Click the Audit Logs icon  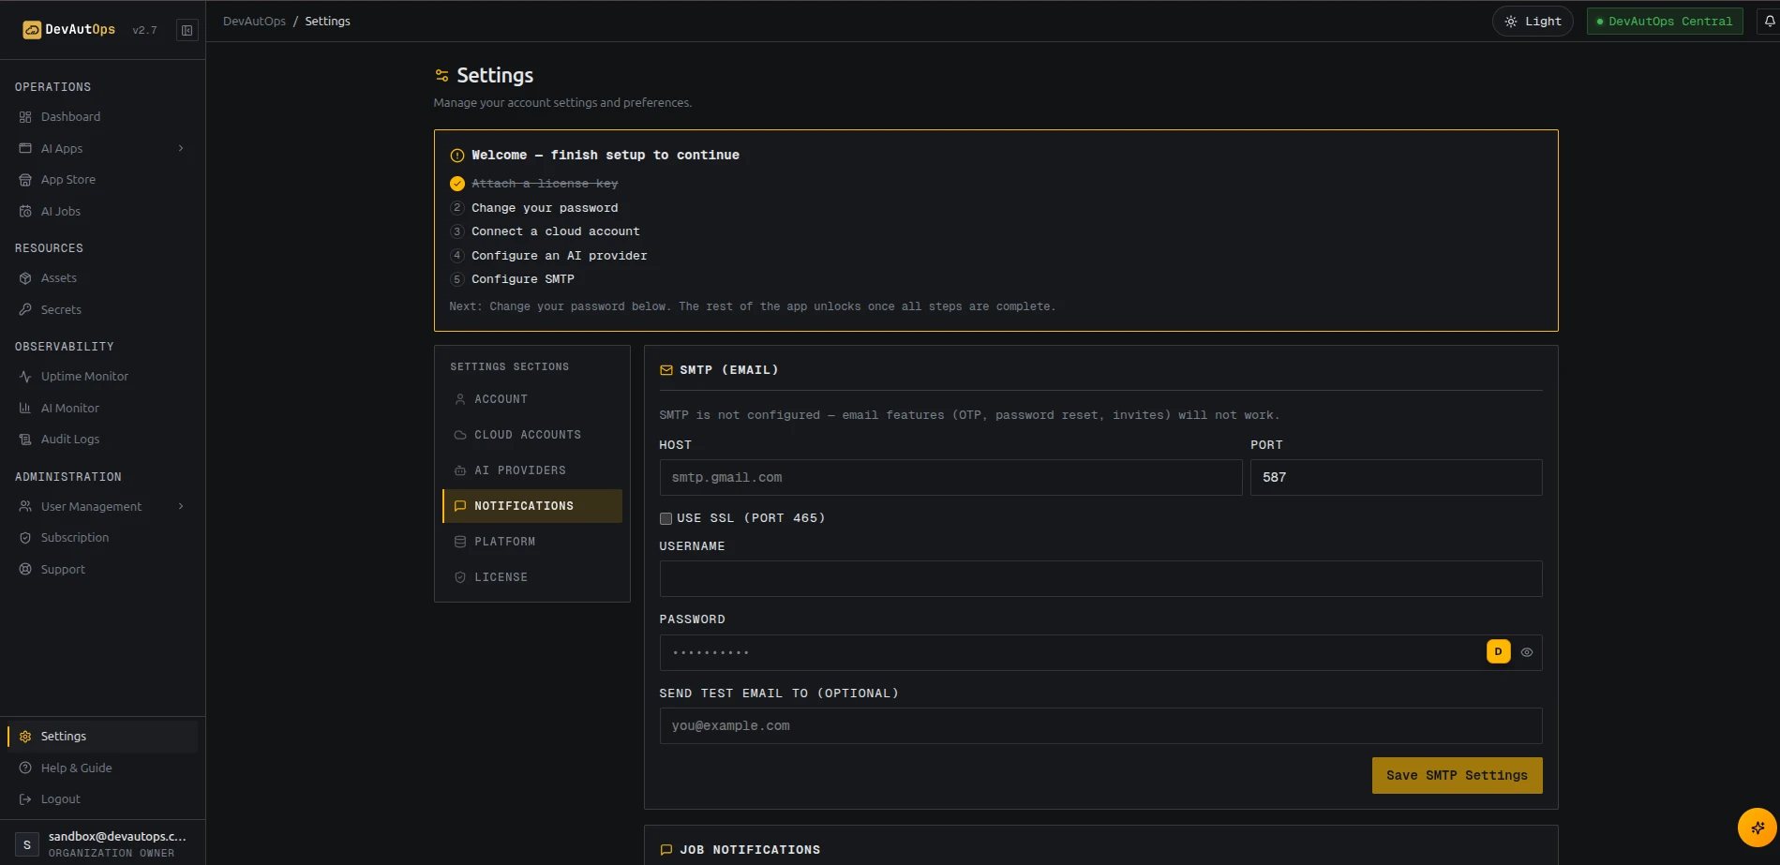click(25, 440)
